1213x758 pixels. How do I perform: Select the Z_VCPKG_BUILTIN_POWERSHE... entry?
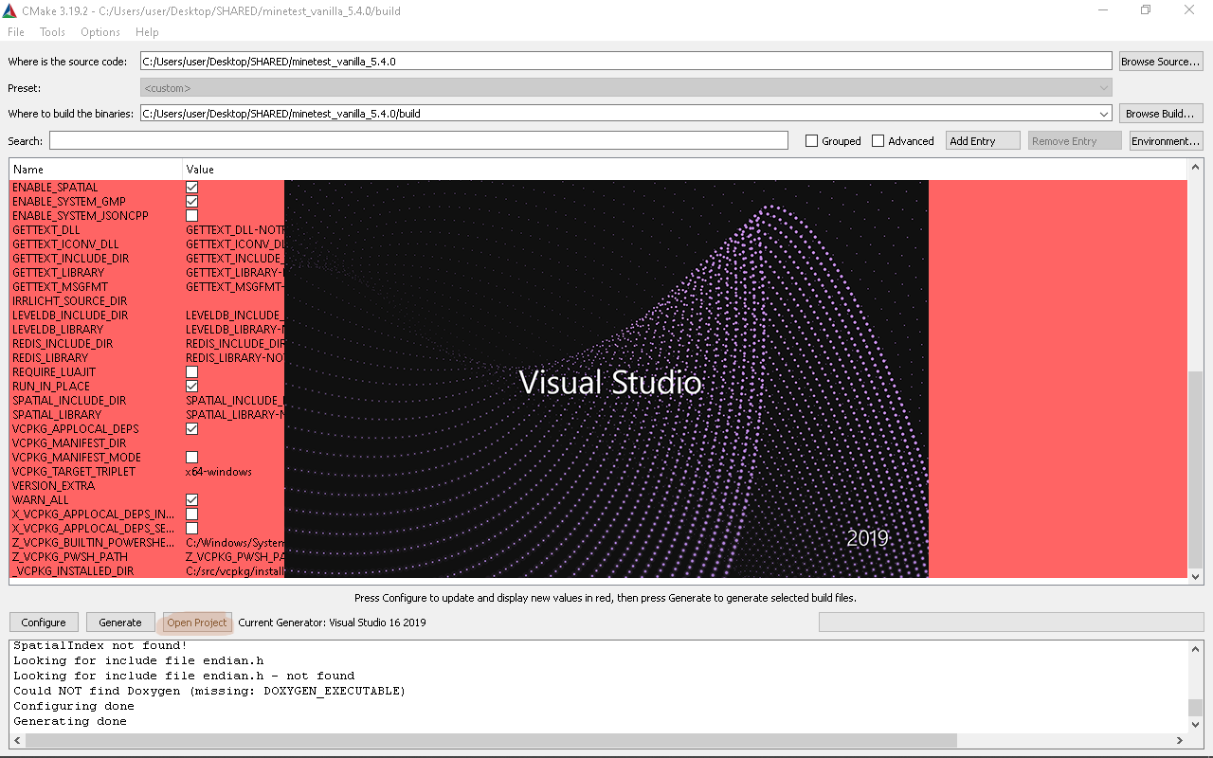coord(93,543)
